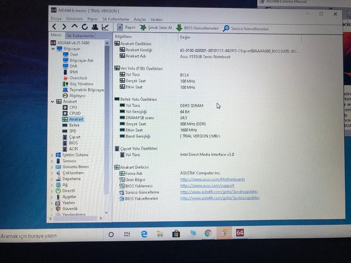Go forward with the right arrow toolbar icon
The width and height of the screenshot is (351, 263).
[64, 27]
